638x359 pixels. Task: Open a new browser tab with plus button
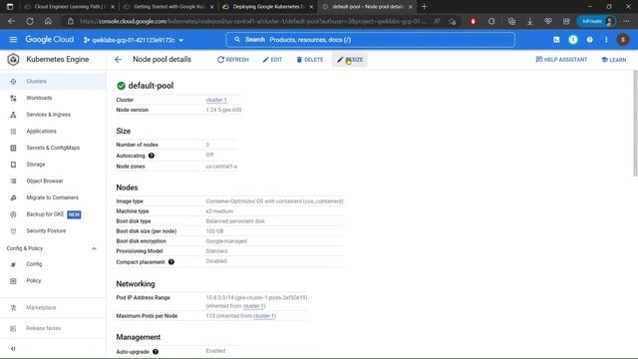pyautogui.click(x=424, y=7)
